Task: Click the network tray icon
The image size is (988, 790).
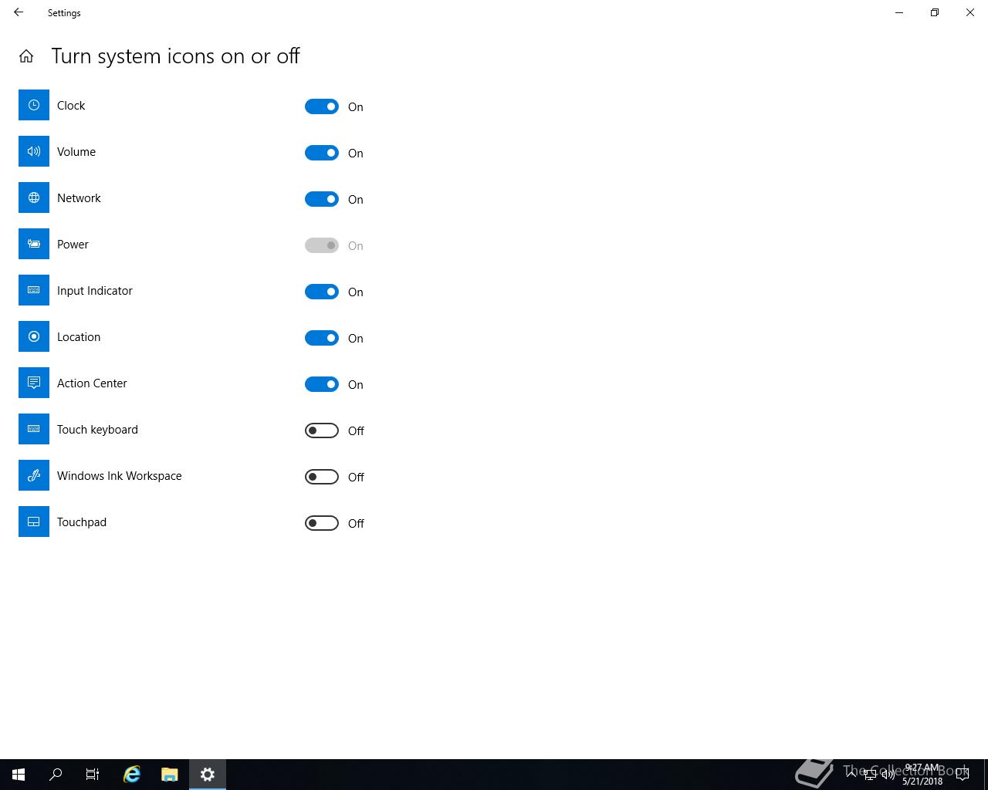Action: [870, 775]
